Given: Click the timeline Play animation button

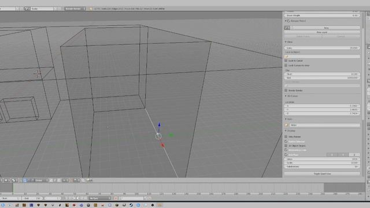Looking at the screenshot, I should (78, 198).
